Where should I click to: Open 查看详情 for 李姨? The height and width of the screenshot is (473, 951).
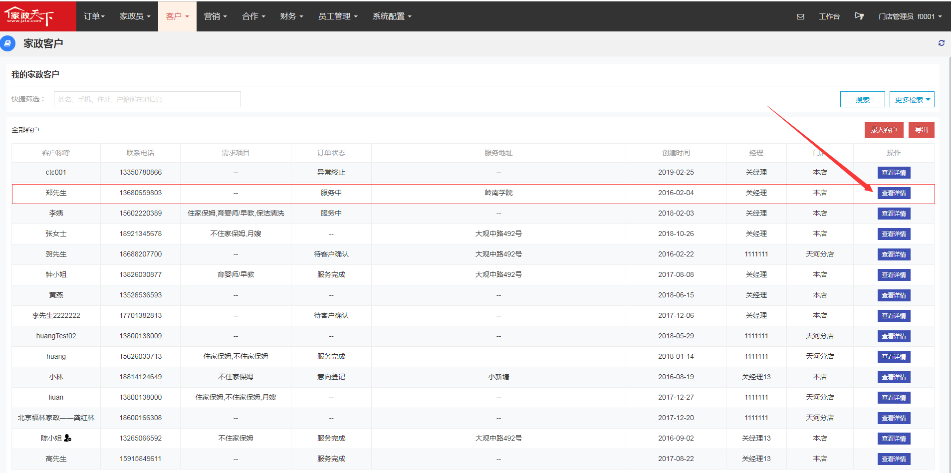point(894,214)
